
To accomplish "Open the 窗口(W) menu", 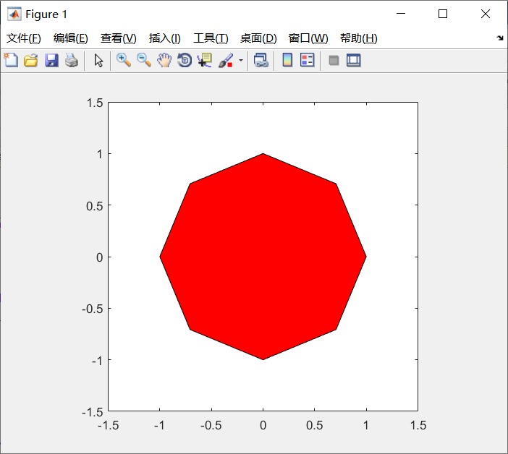I will pos(308,38).
